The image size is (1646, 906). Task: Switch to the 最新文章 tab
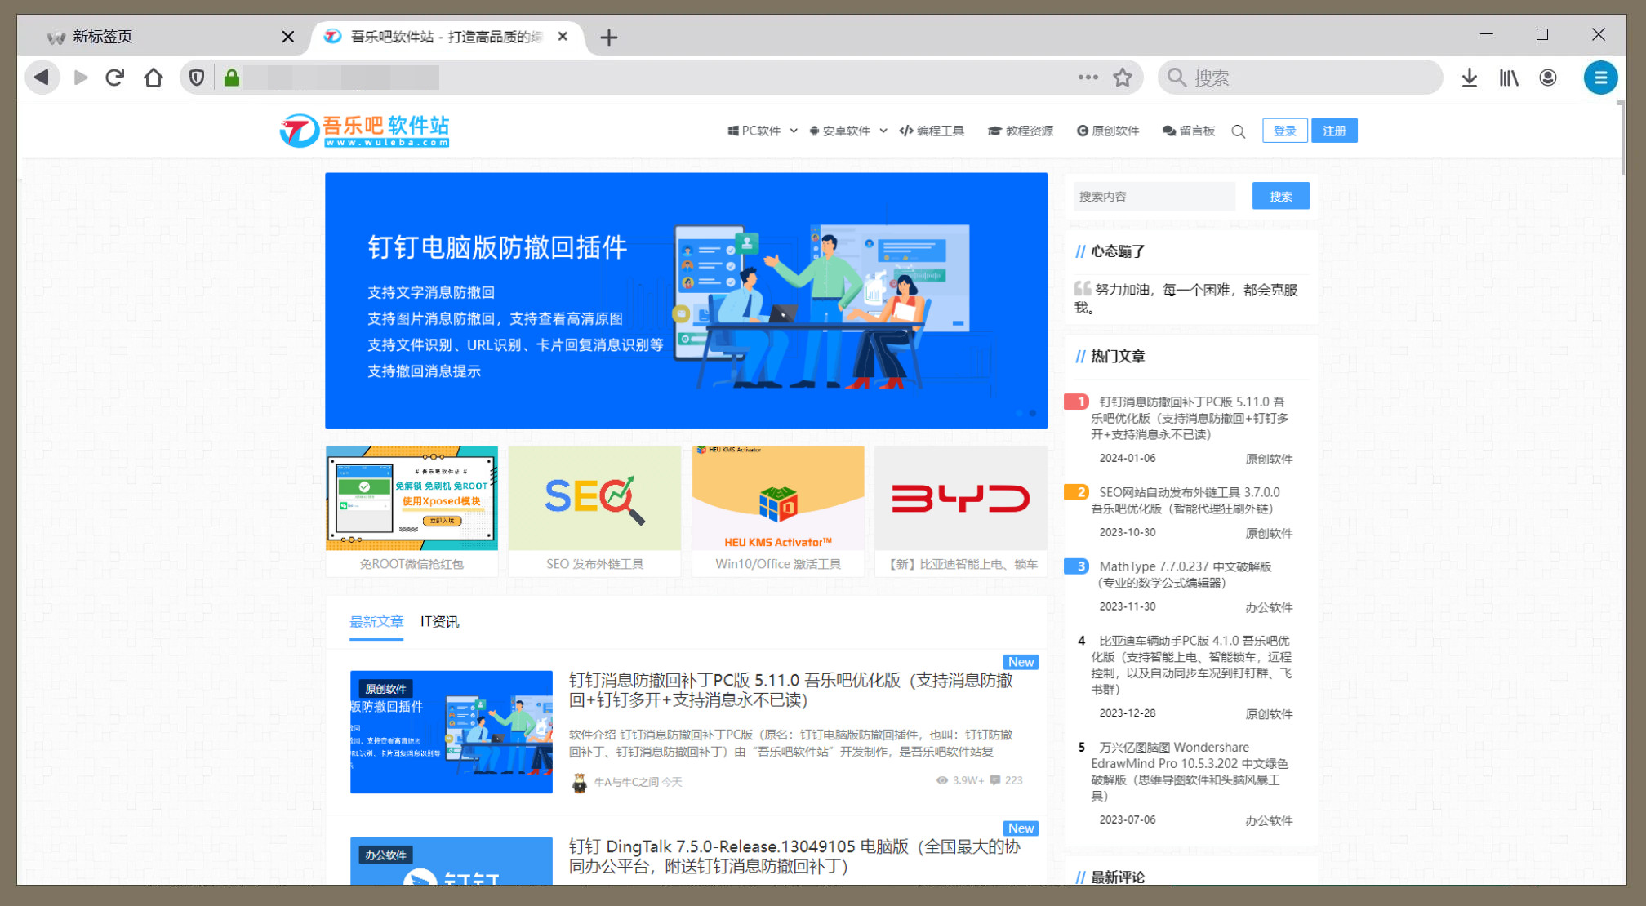(x=376, y=622)
